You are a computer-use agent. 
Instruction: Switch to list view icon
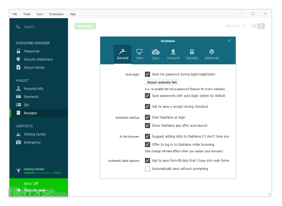pos(261,26)
